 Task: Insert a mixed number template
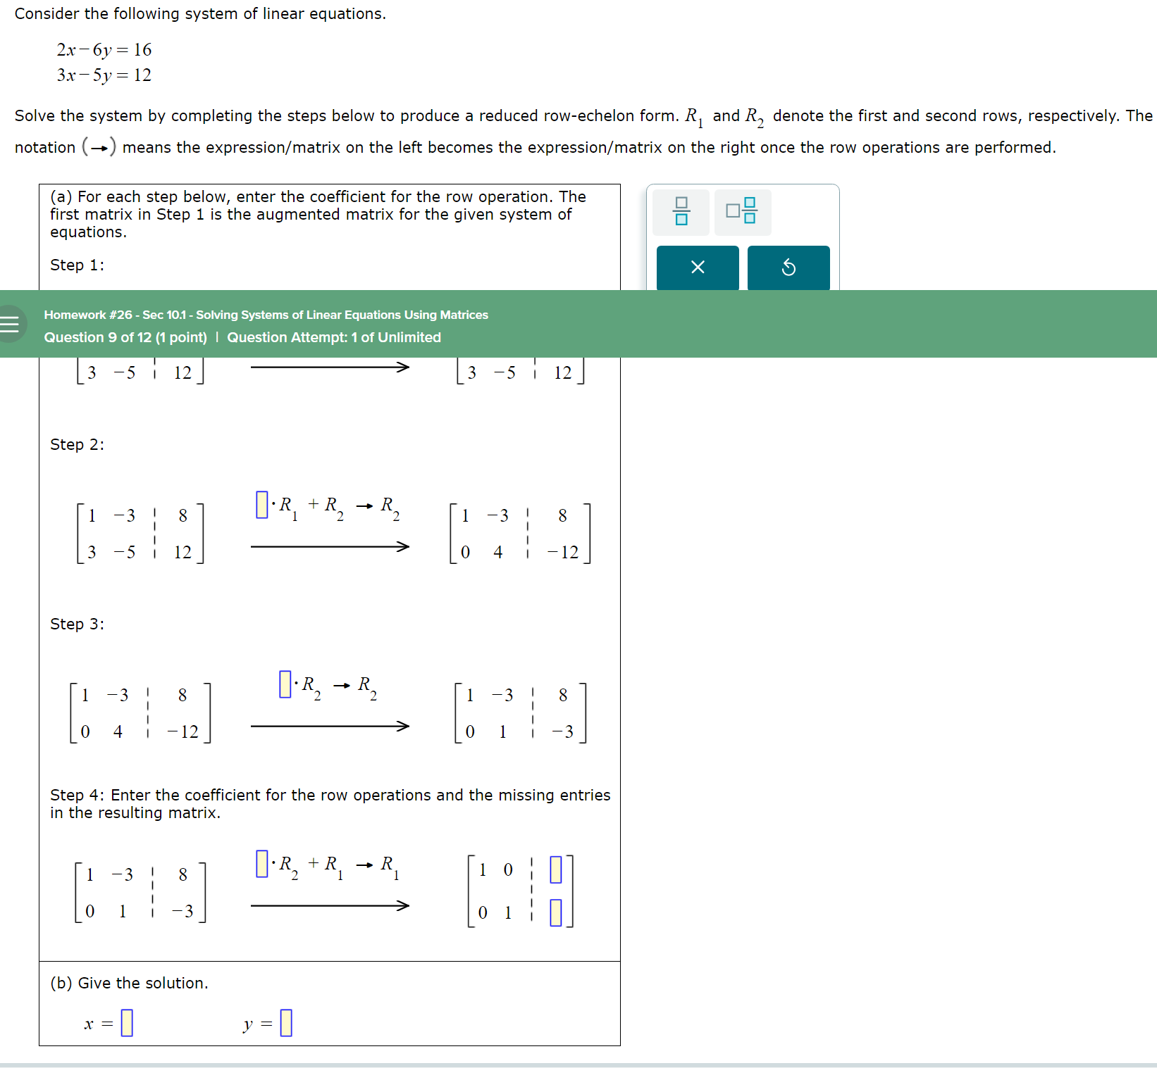[742, 212]
